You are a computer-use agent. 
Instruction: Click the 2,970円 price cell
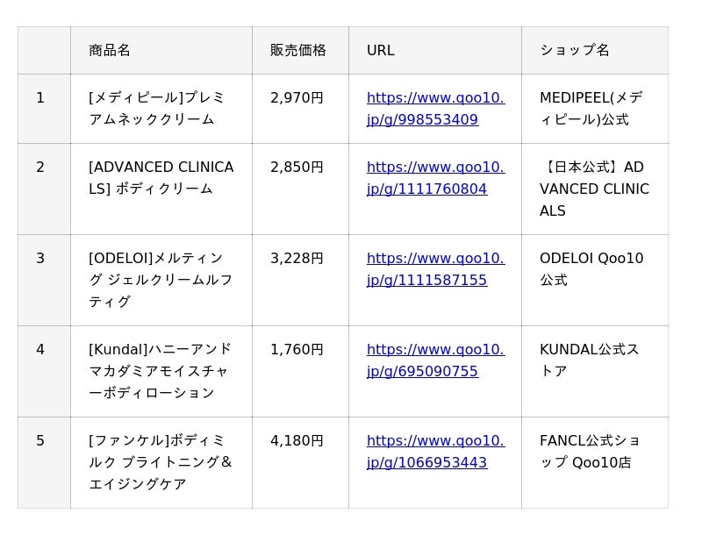297,98
